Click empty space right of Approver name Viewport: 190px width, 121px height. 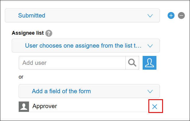coord(100,106)
